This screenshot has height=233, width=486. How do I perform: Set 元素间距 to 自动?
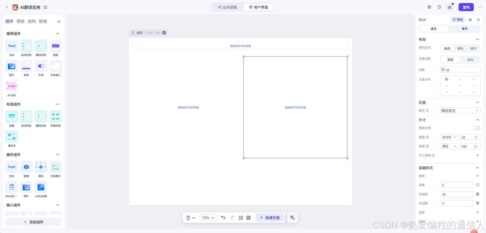470,60
